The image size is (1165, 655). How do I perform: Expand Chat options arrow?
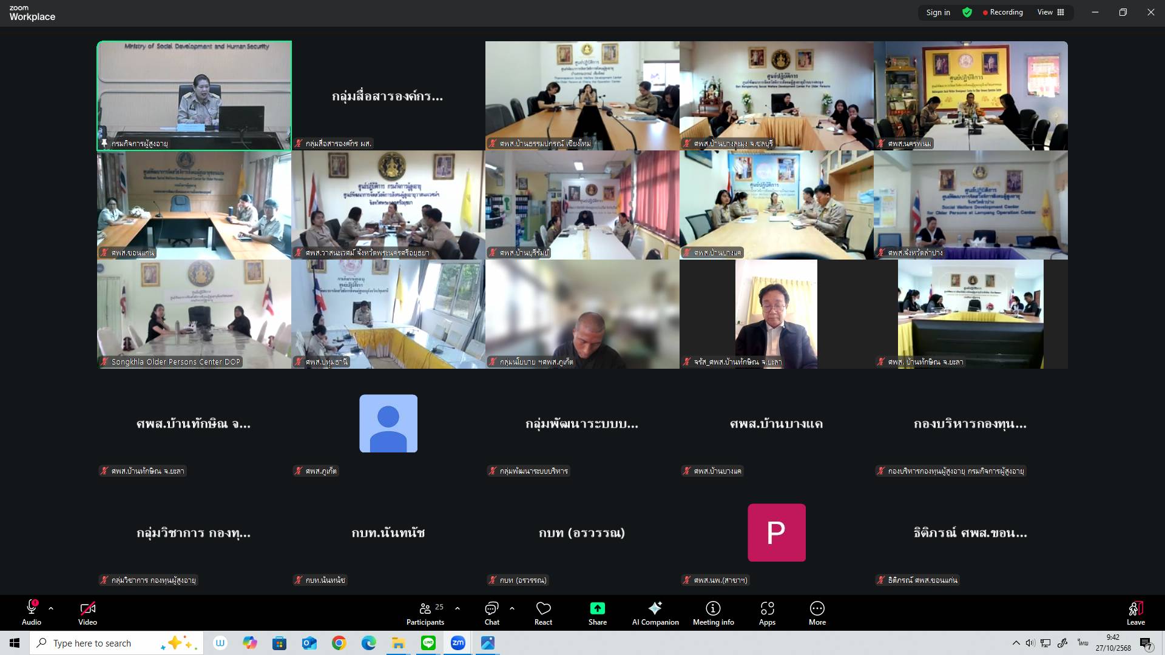pyautogui.click(x=512, y=608)
